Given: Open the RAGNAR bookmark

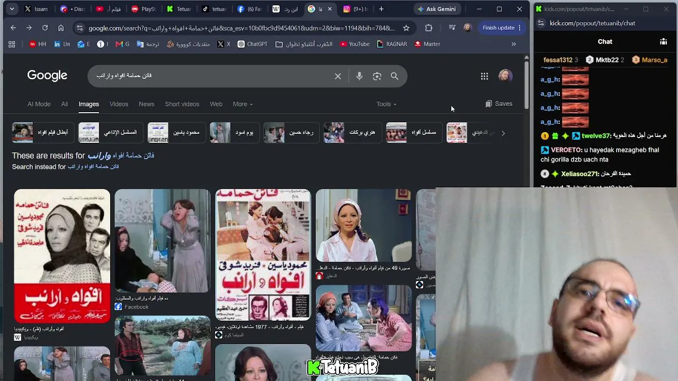Looking at the screenshot, I should (392, 44).
